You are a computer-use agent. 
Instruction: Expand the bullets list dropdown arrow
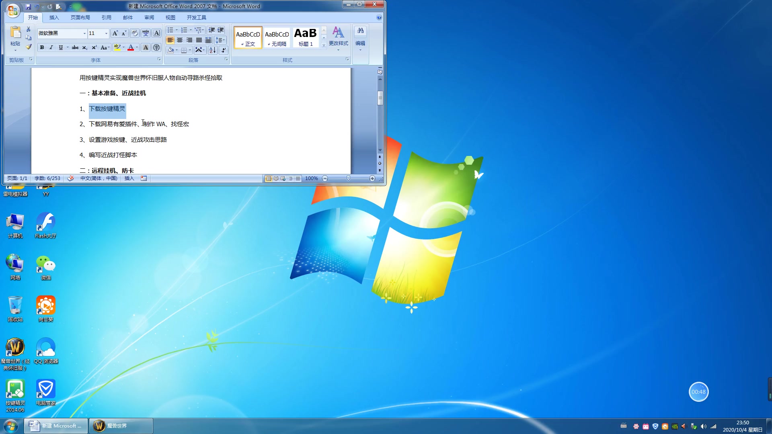pyautogui.click(x=177, y=30)
